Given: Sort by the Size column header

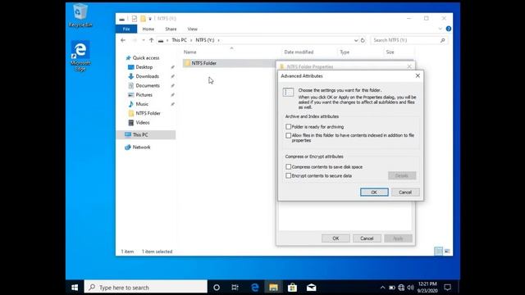Looking at the screenshot, I should pyautogui.click(x=390, y=52).
